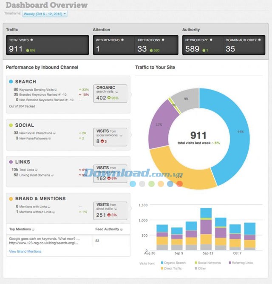Click the BRAND & MENTIONS channel heading
Screen dimensions: 272x284
coord(40,199)
